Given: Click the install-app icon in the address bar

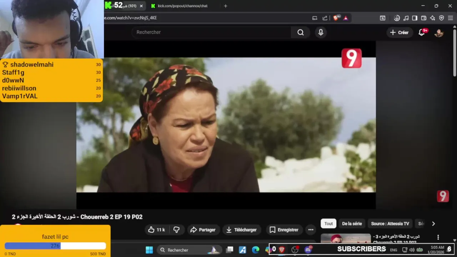Looking at the screenshot, I should point(315,18).
